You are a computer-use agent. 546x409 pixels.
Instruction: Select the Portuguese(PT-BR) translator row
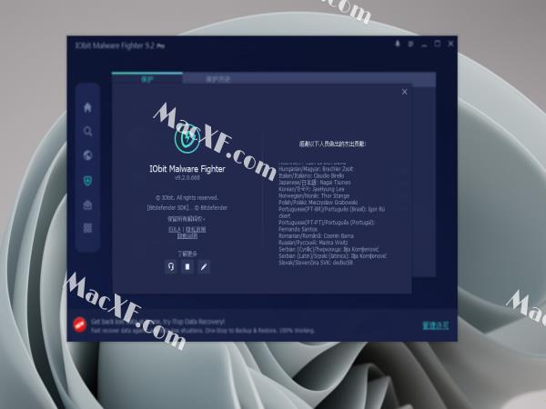coord(331,213)
